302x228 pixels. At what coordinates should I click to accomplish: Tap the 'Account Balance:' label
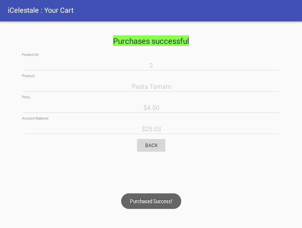pos(35,118)
